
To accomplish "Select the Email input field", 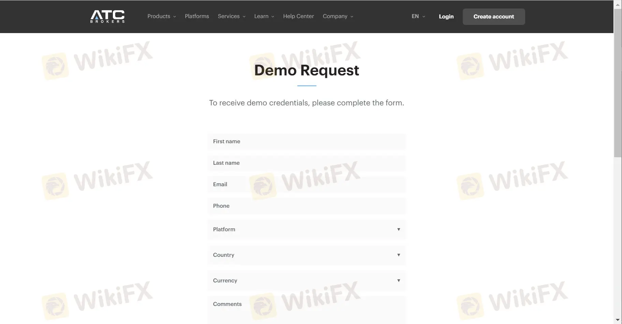I will coord(306,185).
